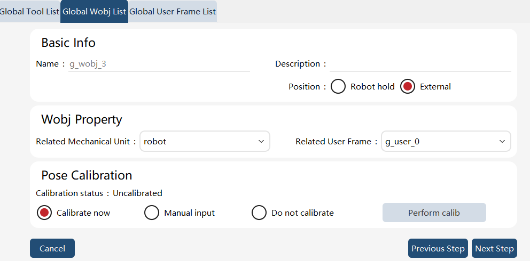
Task: Select Calibrate now option
Action: pyautogui.click(x=44, y=213)
